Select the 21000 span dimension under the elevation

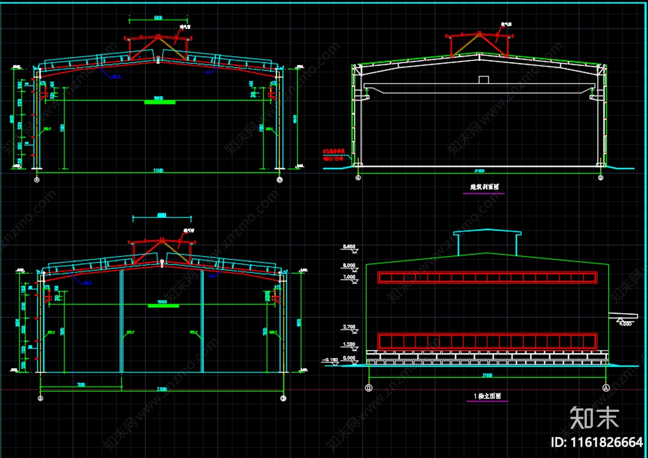(x=487, y=375)
